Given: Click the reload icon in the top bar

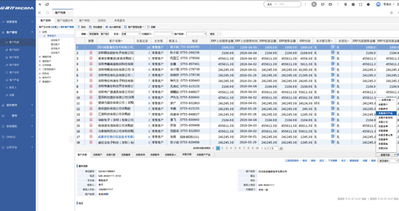Looking at the screenshot, I should coord(47,4).
